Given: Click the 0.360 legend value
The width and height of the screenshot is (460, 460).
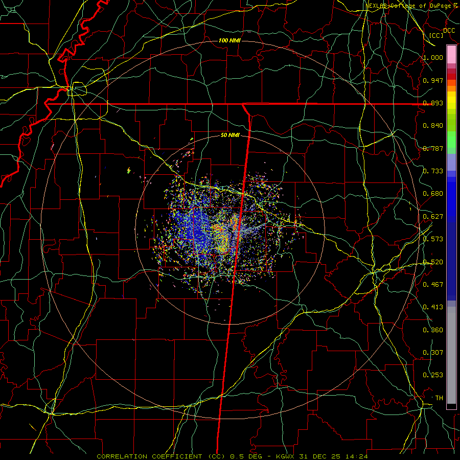Looking at the screenshot, I should click(433, 330).
